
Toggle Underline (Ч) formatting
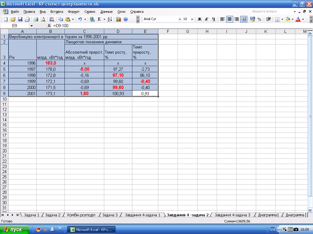pyautogui.click(x=214, y=19)
